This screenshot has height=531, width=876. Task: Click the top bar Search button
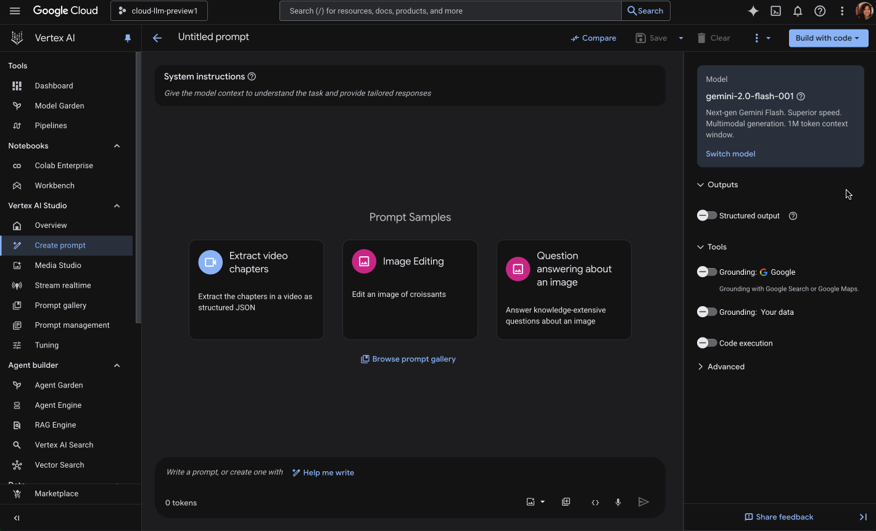645,11
